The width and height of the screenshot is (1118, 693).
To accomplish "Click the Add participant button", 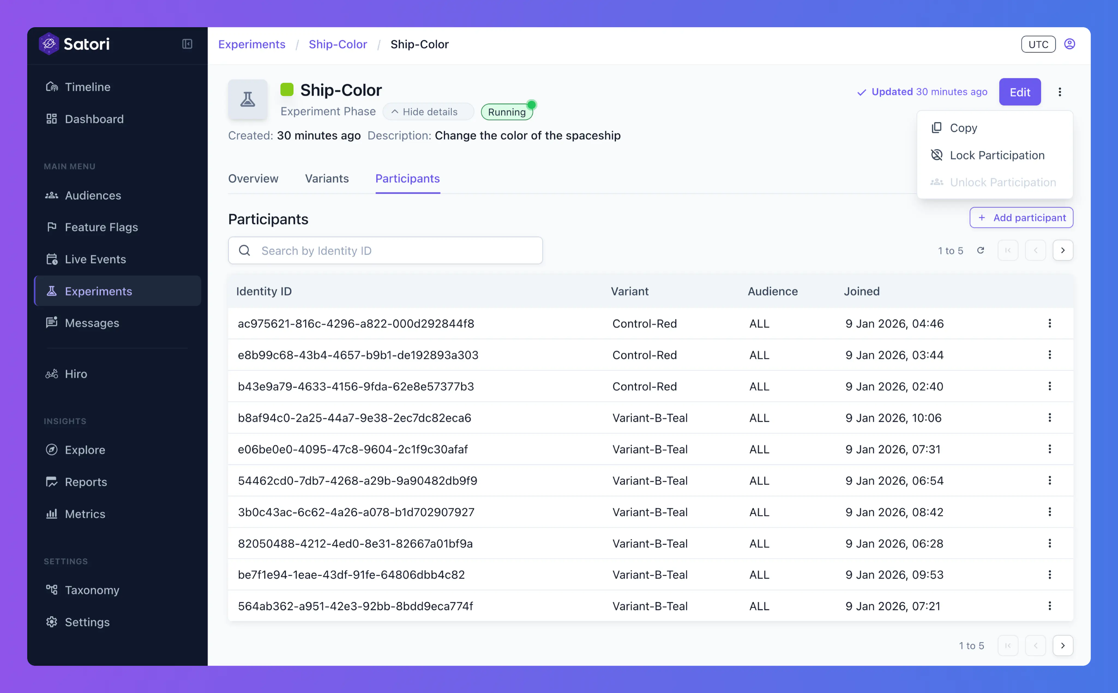I will tap(1021, 218).
